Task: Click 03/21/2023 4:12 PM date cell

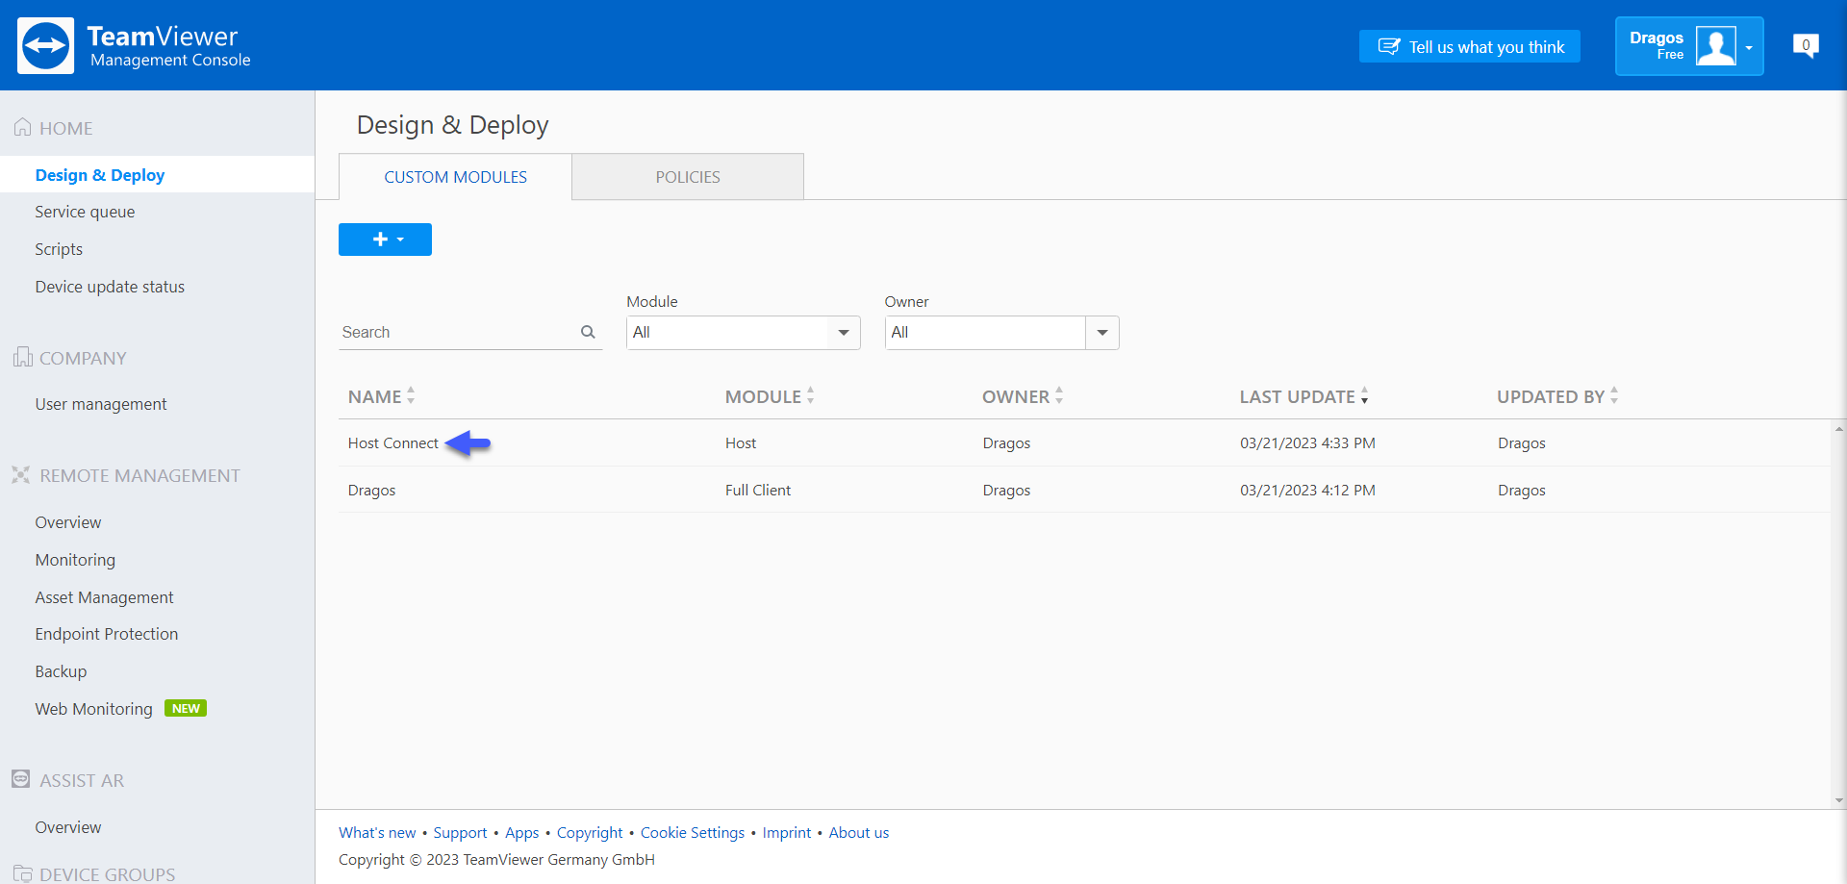Action: click(1307, 491)
